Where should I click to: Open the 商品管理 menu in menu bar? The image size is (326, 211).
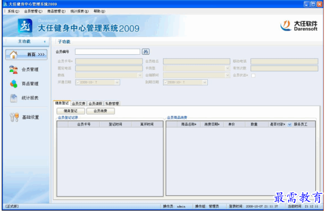coord(56,11)
